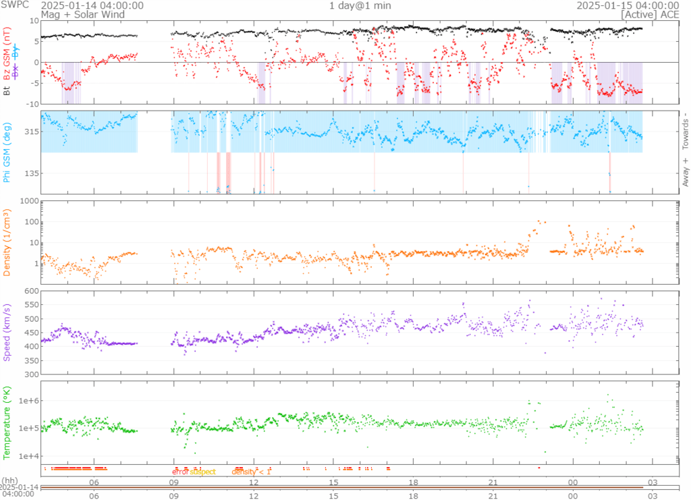Select the green Temperature (°K) axis label

(7, 422)
